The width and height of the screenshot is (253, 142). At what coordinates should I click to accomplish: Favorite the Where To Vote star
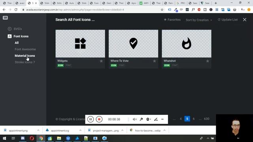[155, 61]
